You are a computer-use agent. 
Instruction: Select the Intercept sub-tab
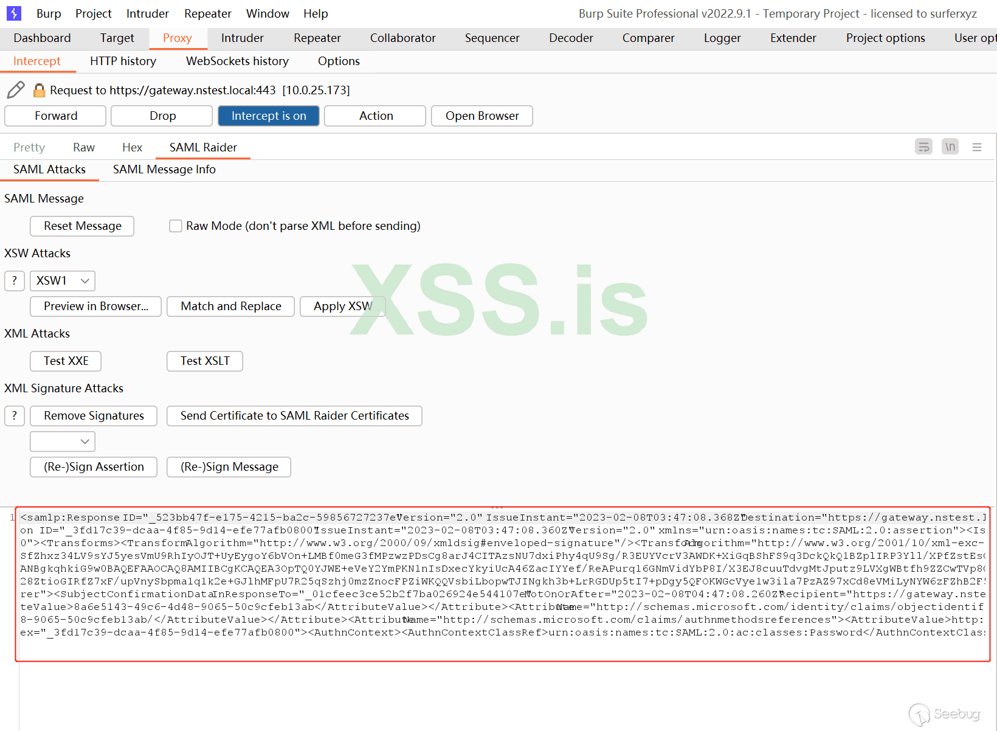[37, 61]
